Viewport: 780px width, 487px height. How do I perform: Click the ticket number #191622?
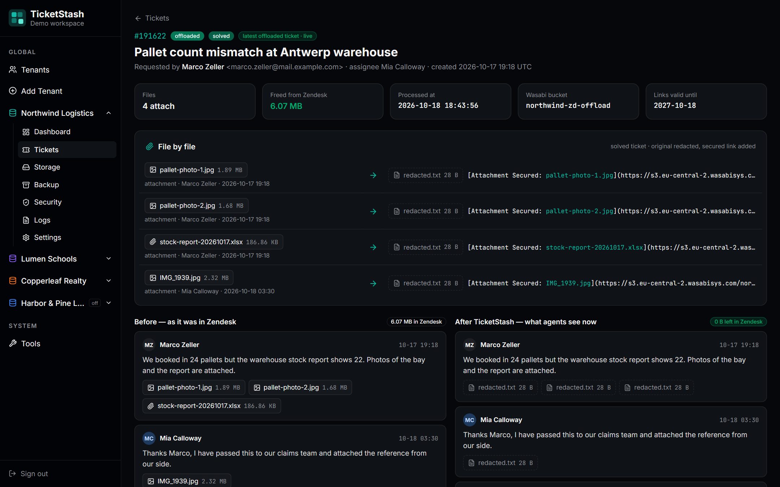tap(150, 36)
